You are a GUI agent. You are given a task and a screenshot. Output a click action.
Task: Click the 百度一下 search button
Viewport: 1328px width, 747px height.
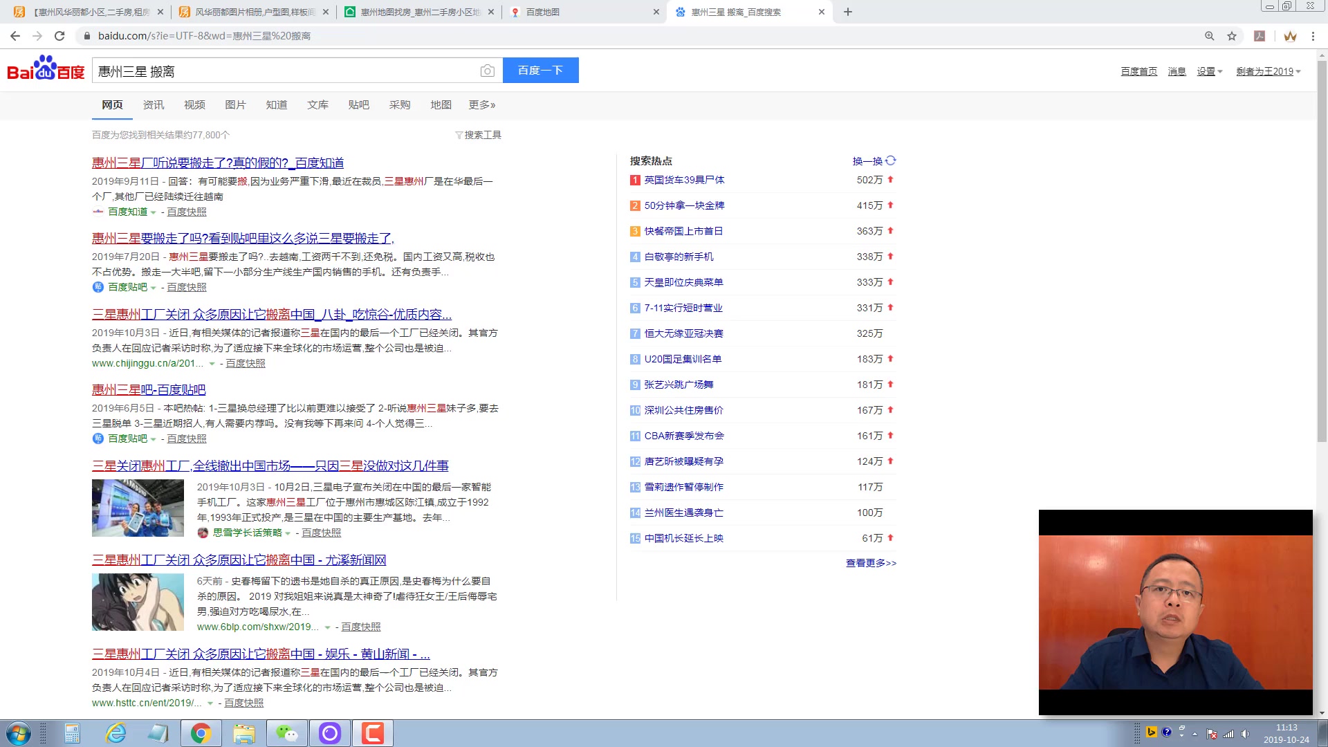(541, 71)
